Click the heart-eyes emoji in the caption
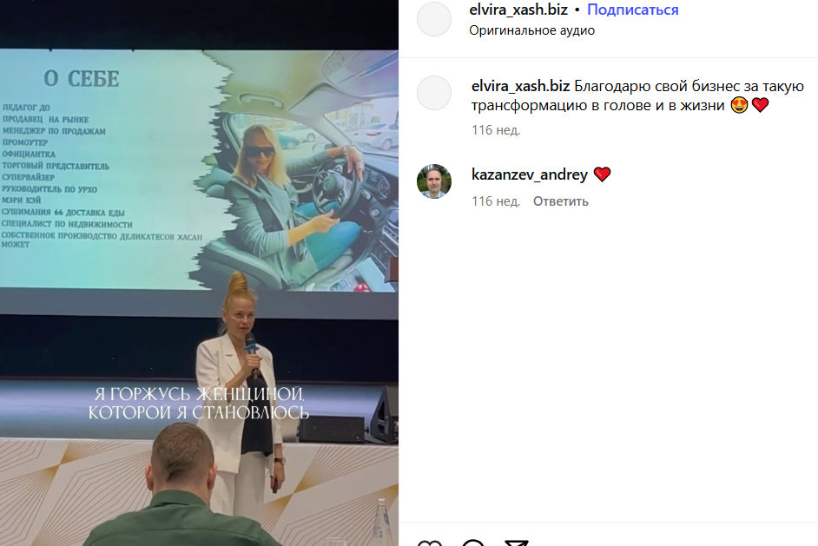The image size is (818, 546). point(739,105)
